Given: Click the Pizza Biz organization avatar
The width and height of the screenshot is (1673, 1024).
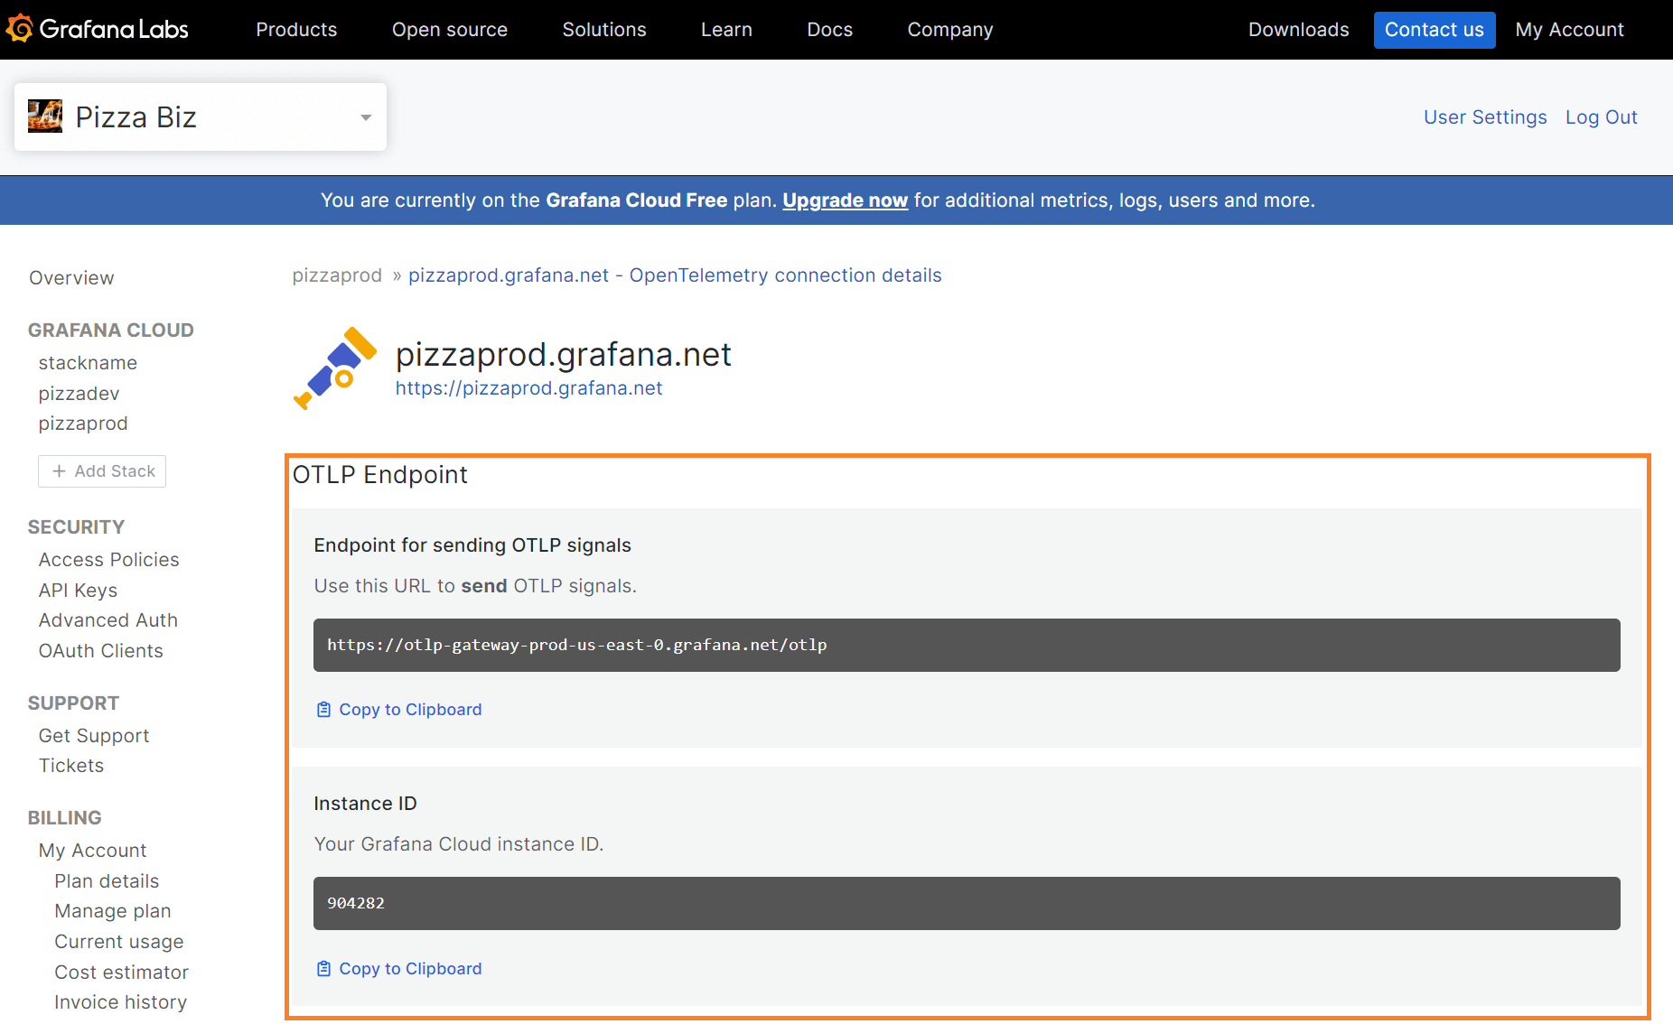Looking at the screenshot, I should (x=45, y=116).
